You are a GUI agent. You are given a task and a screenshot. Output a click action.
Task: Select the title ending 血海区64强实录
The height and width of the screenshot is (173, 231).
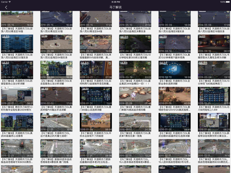pyautogui.click(x=56, y=56)
